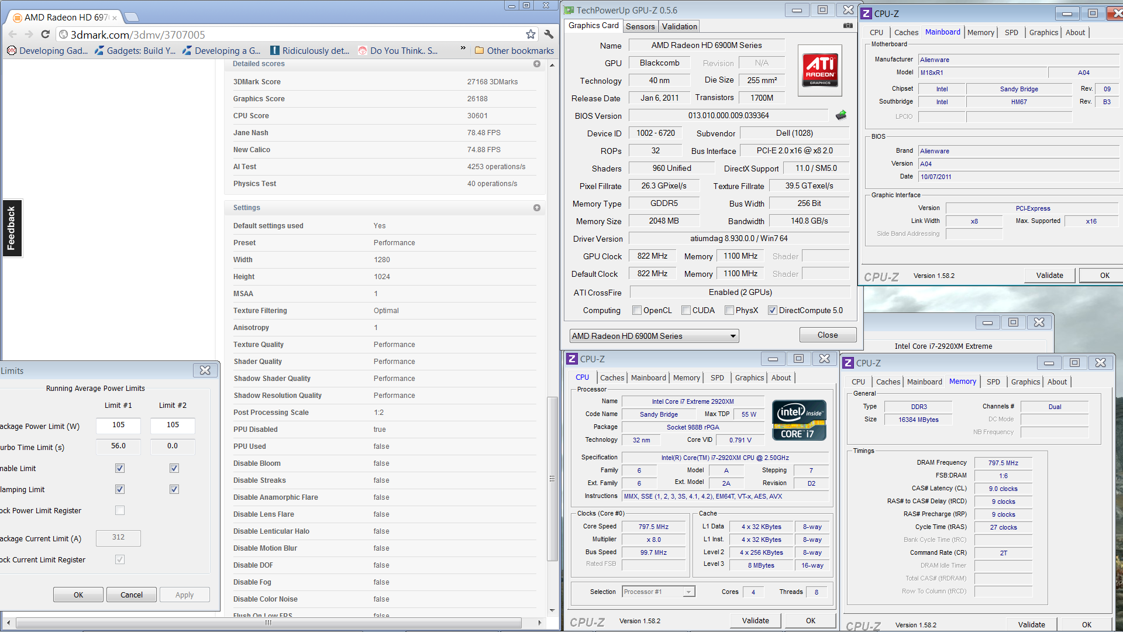Open Processor #1 selection dropdown
Screen dimensions: 1123x632
[658, 592]
